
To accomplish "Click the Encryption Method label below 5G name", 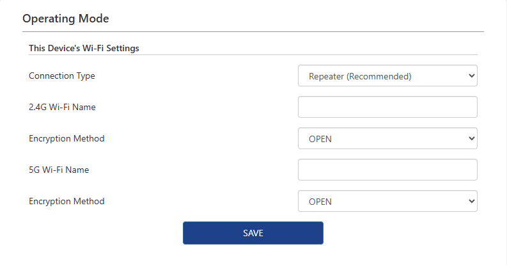I will click(66, 201).
